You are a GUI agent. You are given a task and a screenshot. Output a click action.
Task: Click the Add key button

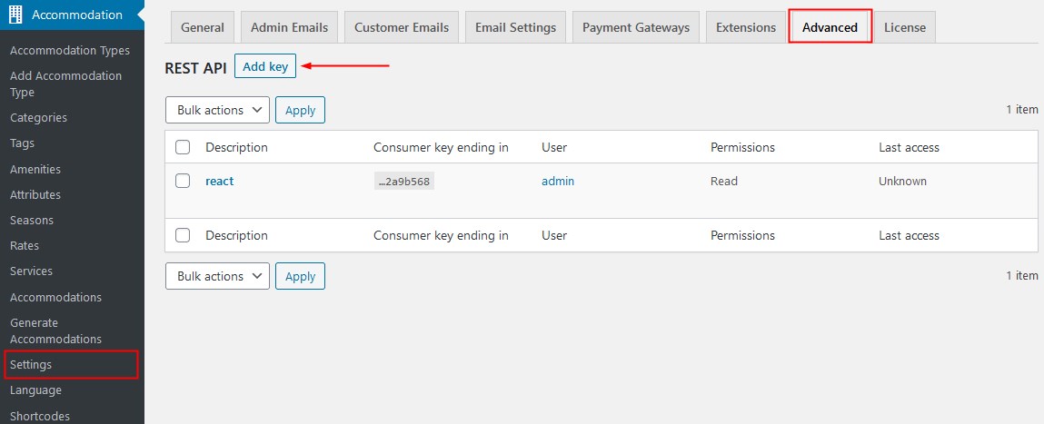(265, 66)
